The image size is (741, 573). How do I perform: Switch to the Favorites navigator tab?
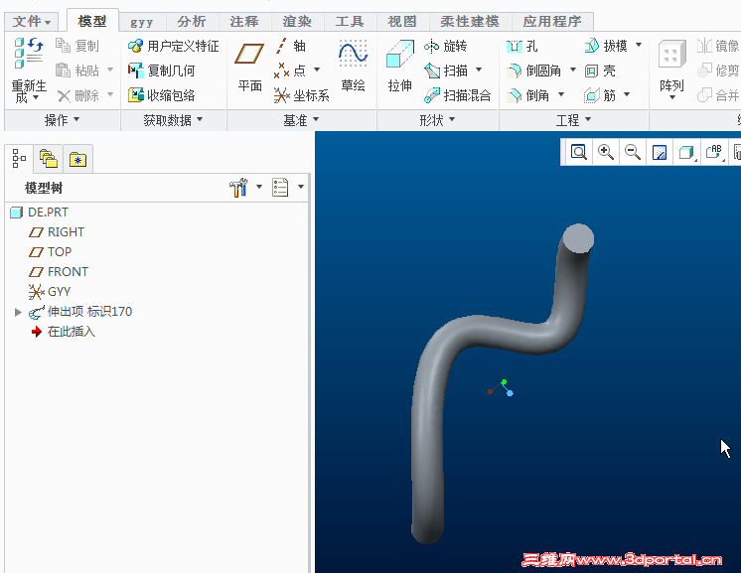click(x=77, y=159)
